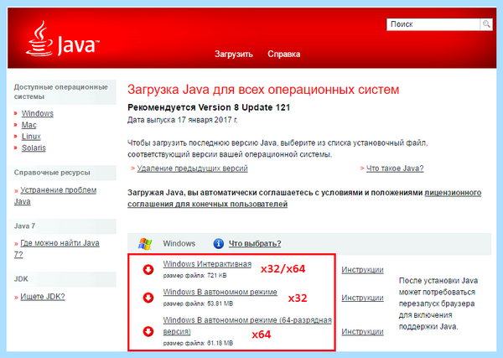Screen dimensions: 503x358
Task: Open Где можно найти Java 7? link
Action: pos(57,249)
